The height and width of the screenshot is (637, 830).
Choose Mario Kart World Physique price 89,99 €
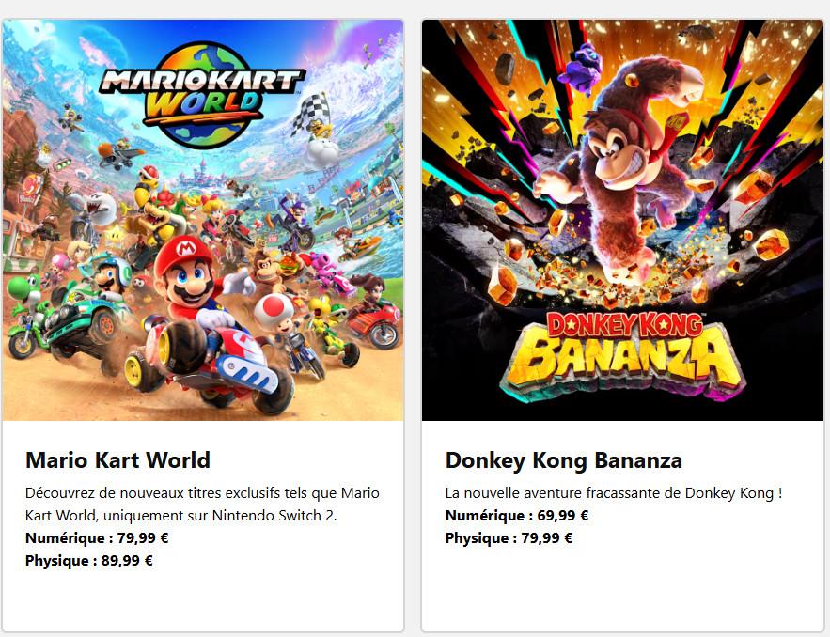89,561
